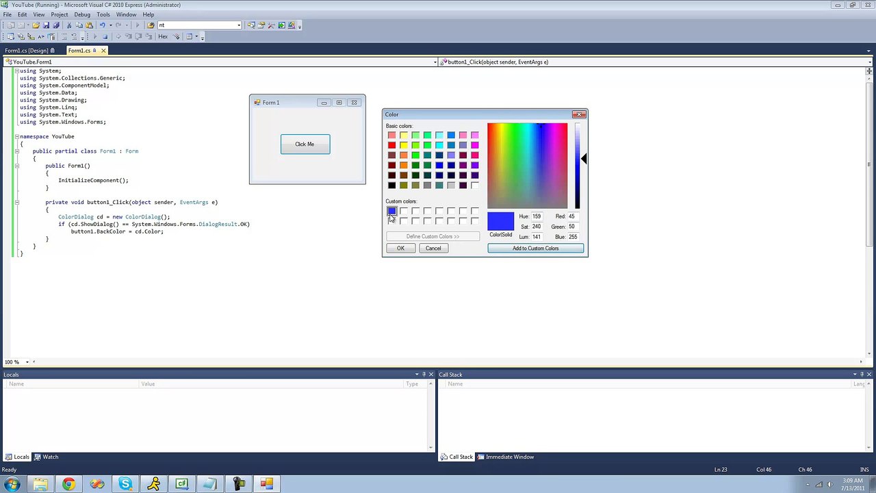Click the Cut scissors icon
This screenshot has width=876, height=493.
69,25
